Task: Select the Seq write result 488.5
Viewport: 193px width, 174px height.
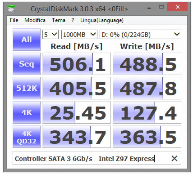Action: click(147, 64)
